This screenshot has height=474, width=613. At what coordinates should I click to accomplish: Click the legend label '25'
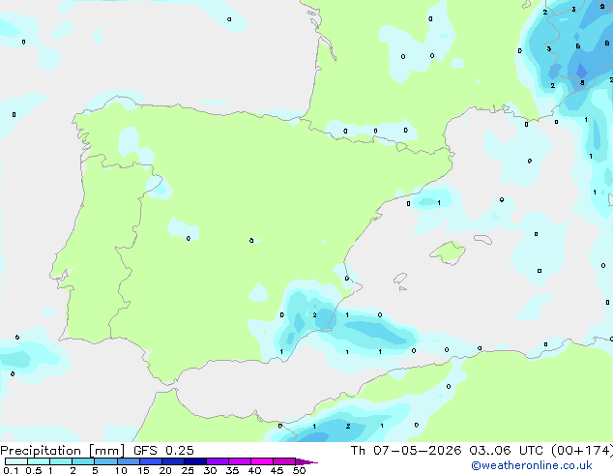point(188,470)
